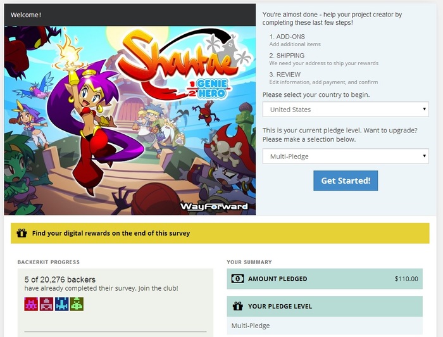This screenshot has height=337, width=443.
Task: Click the magenta pixel backer avatar
Action: pyautogui.click(x=31, y=304)
